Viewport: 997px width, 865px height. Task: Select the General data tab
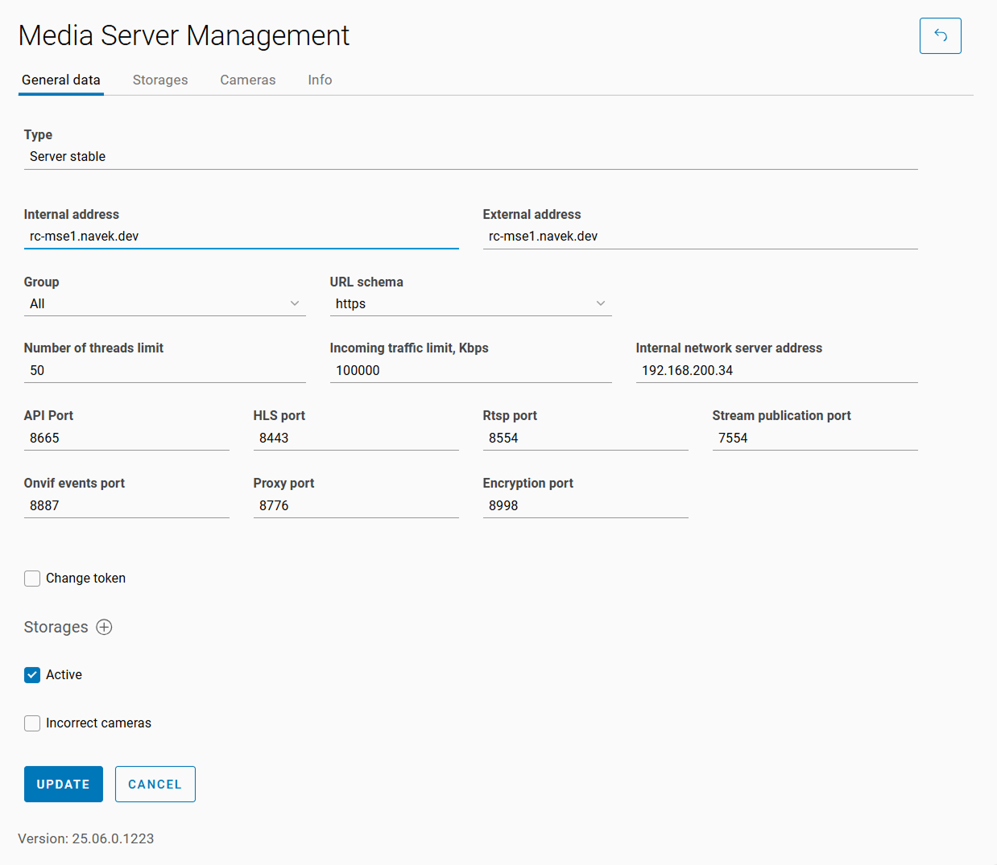pos(61,80)
